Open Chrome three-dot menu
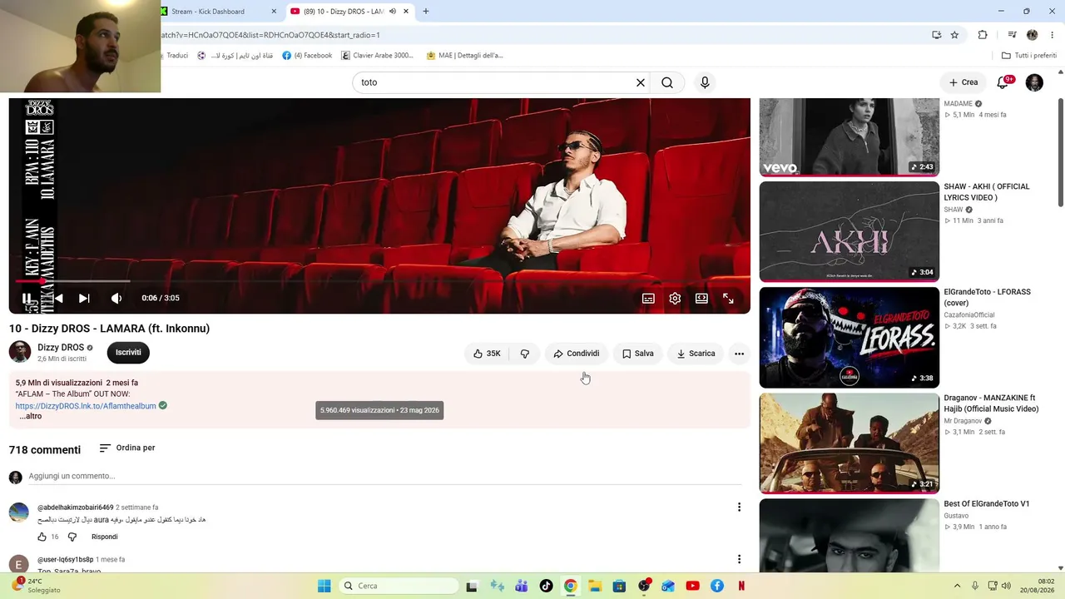1065x599 pixels. tap(1052, 35)
